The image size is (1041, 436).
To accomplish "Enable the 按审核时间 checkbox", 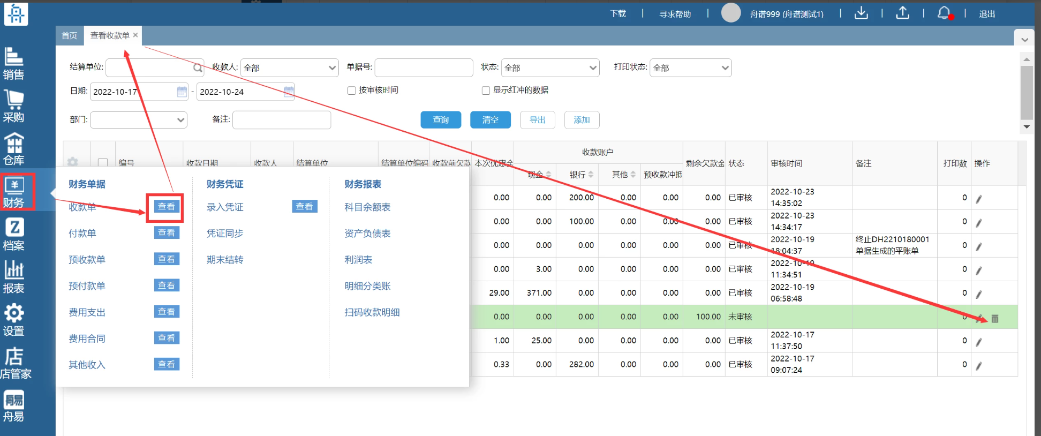I will coord(352,91).
